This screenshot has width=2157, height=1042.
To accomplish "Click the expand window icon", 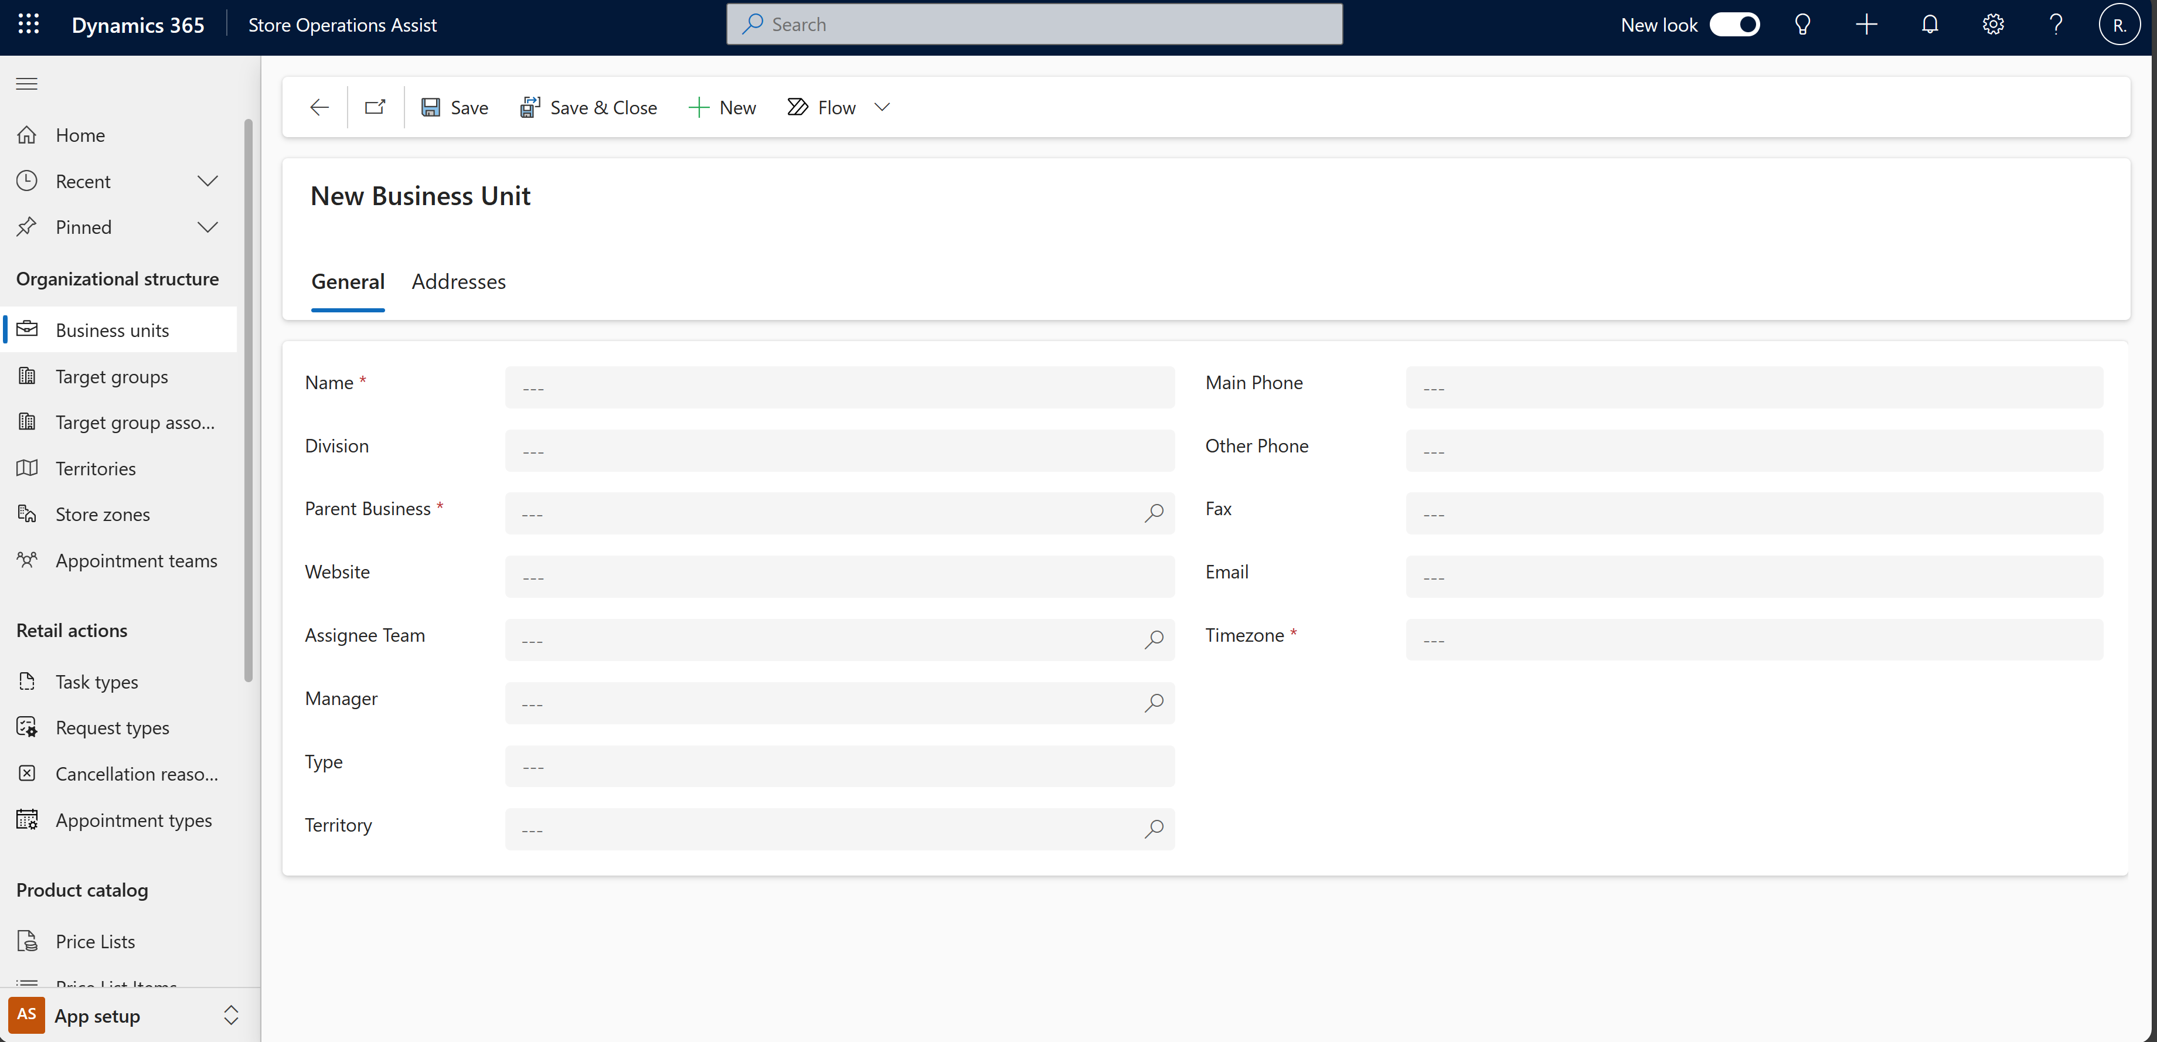I will coord(376,106).
